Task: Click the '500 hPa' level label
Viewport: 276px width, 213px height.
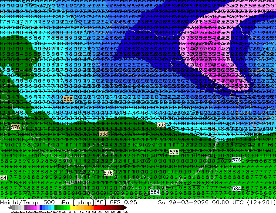Action: [56, 202]
